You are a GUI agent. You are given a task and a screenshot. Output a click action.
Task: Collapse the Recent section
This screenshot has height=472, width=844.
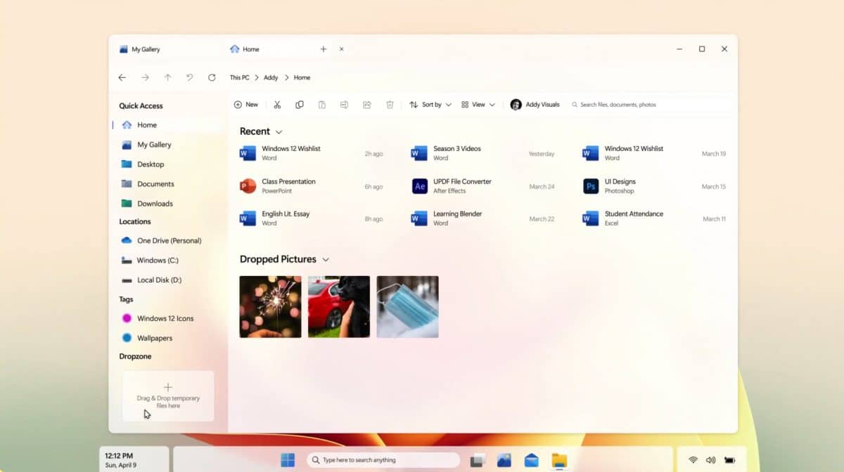[277, 131]
